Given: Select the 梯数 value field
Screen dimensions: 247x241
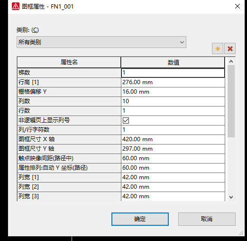Looking at the screenshot, I should tap(173, 73).
